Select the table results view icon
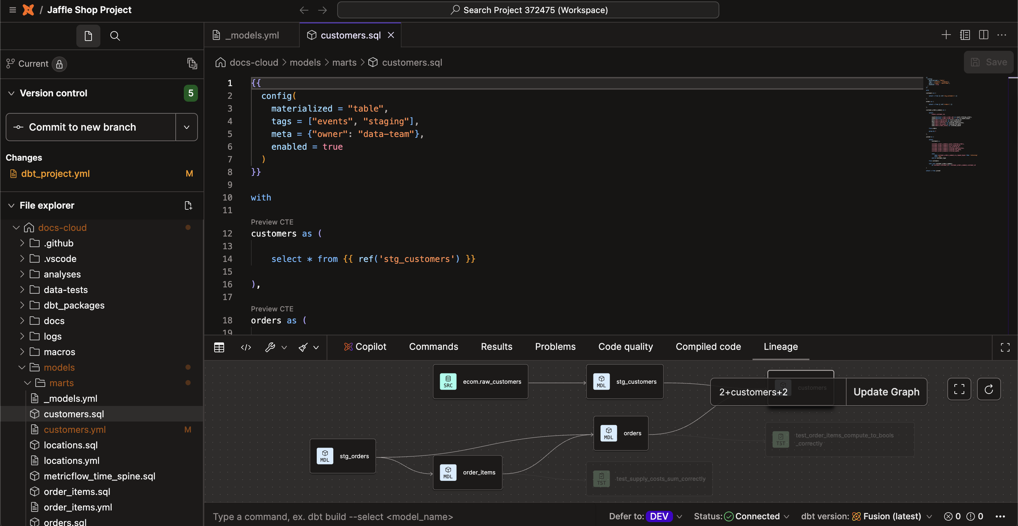The width and height of the screenshot is (1018, 526). 219,347
